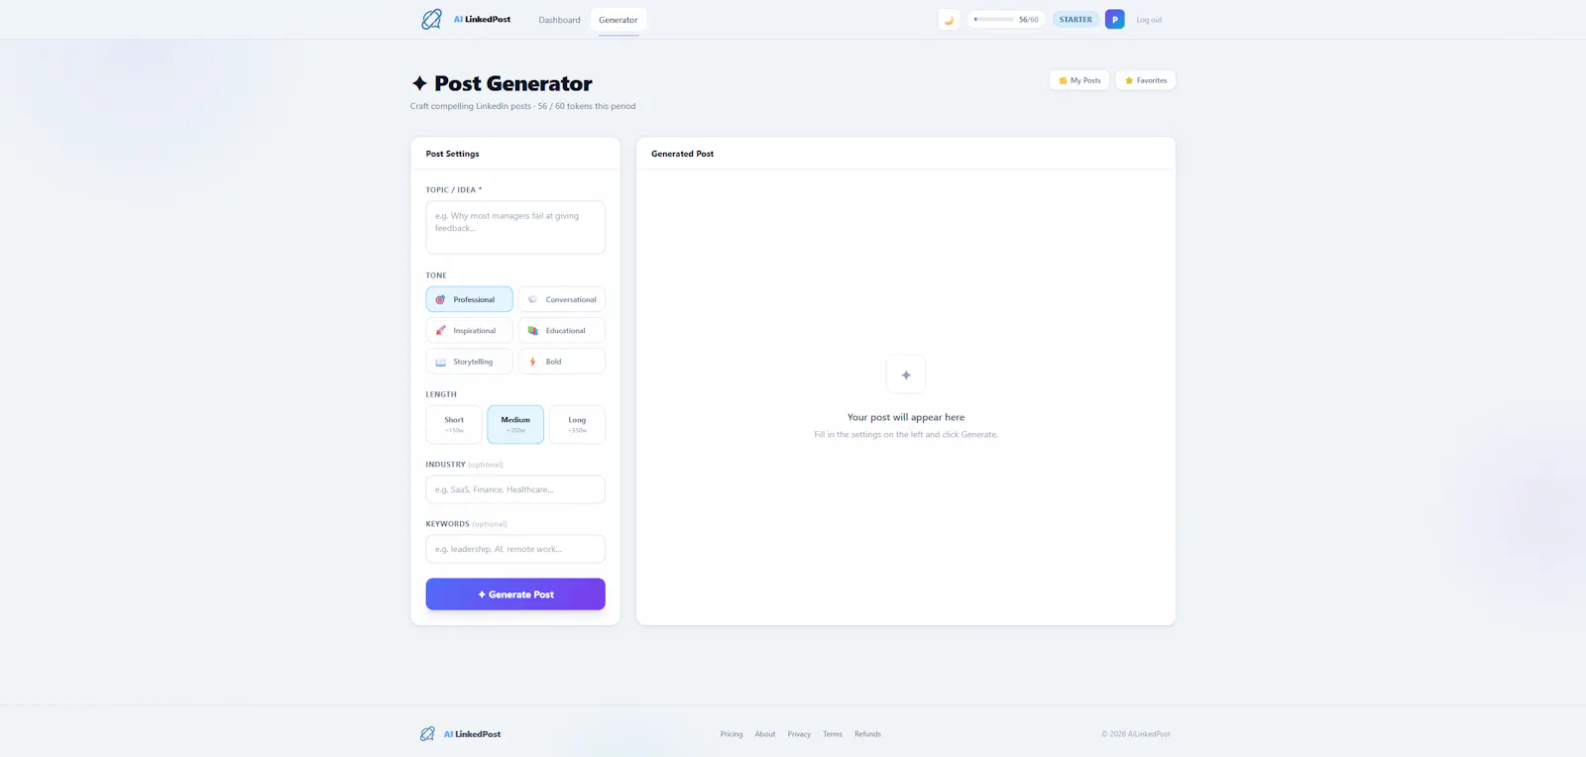Open the Dashboard nav tab
Screen dimensions: 1586x757
[559, 20]
